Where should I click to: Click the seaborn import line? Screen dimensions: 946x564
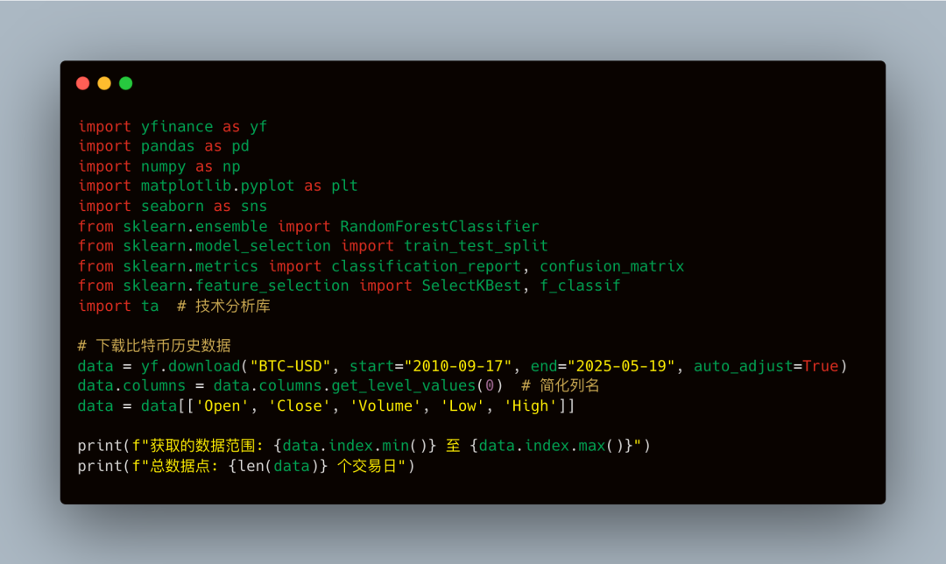pyautogui.click(x=173, y=207)
